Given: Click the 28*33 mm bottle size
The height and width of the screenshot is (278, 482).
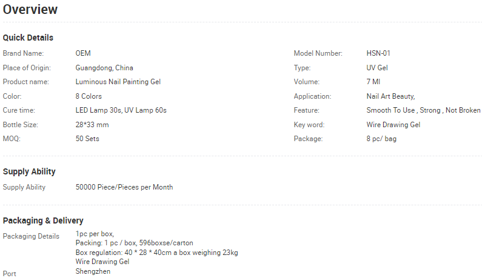Looking at the screenshot, I should 92,125.
